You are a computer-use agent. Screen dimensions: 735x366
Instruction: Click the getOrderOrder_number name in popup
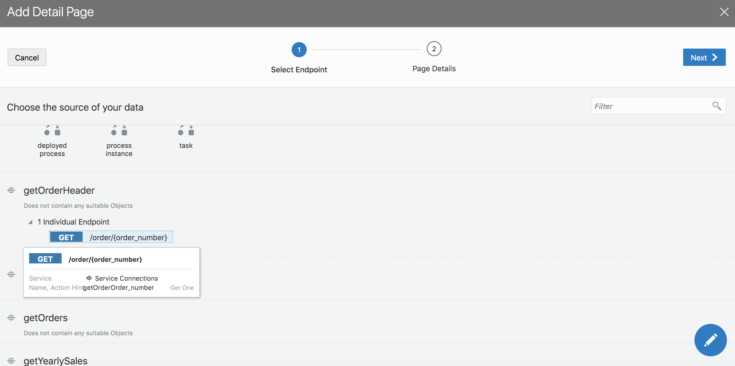(x=119, y=287)
